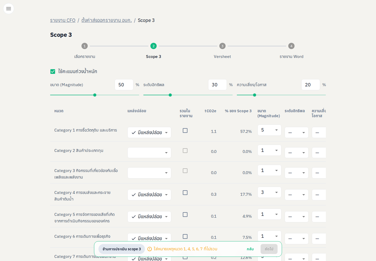Click the Magnitude percent field showing 50
Image resolution: width=376 pixels, height=261 pixels.
tap(124, 85)
